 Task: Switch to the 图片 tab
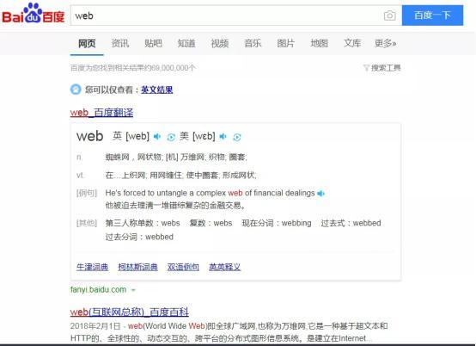point(285,43)
